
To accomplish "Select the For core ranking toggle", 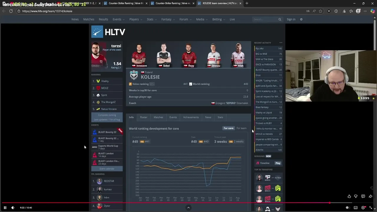I will [x=229, y=128].
